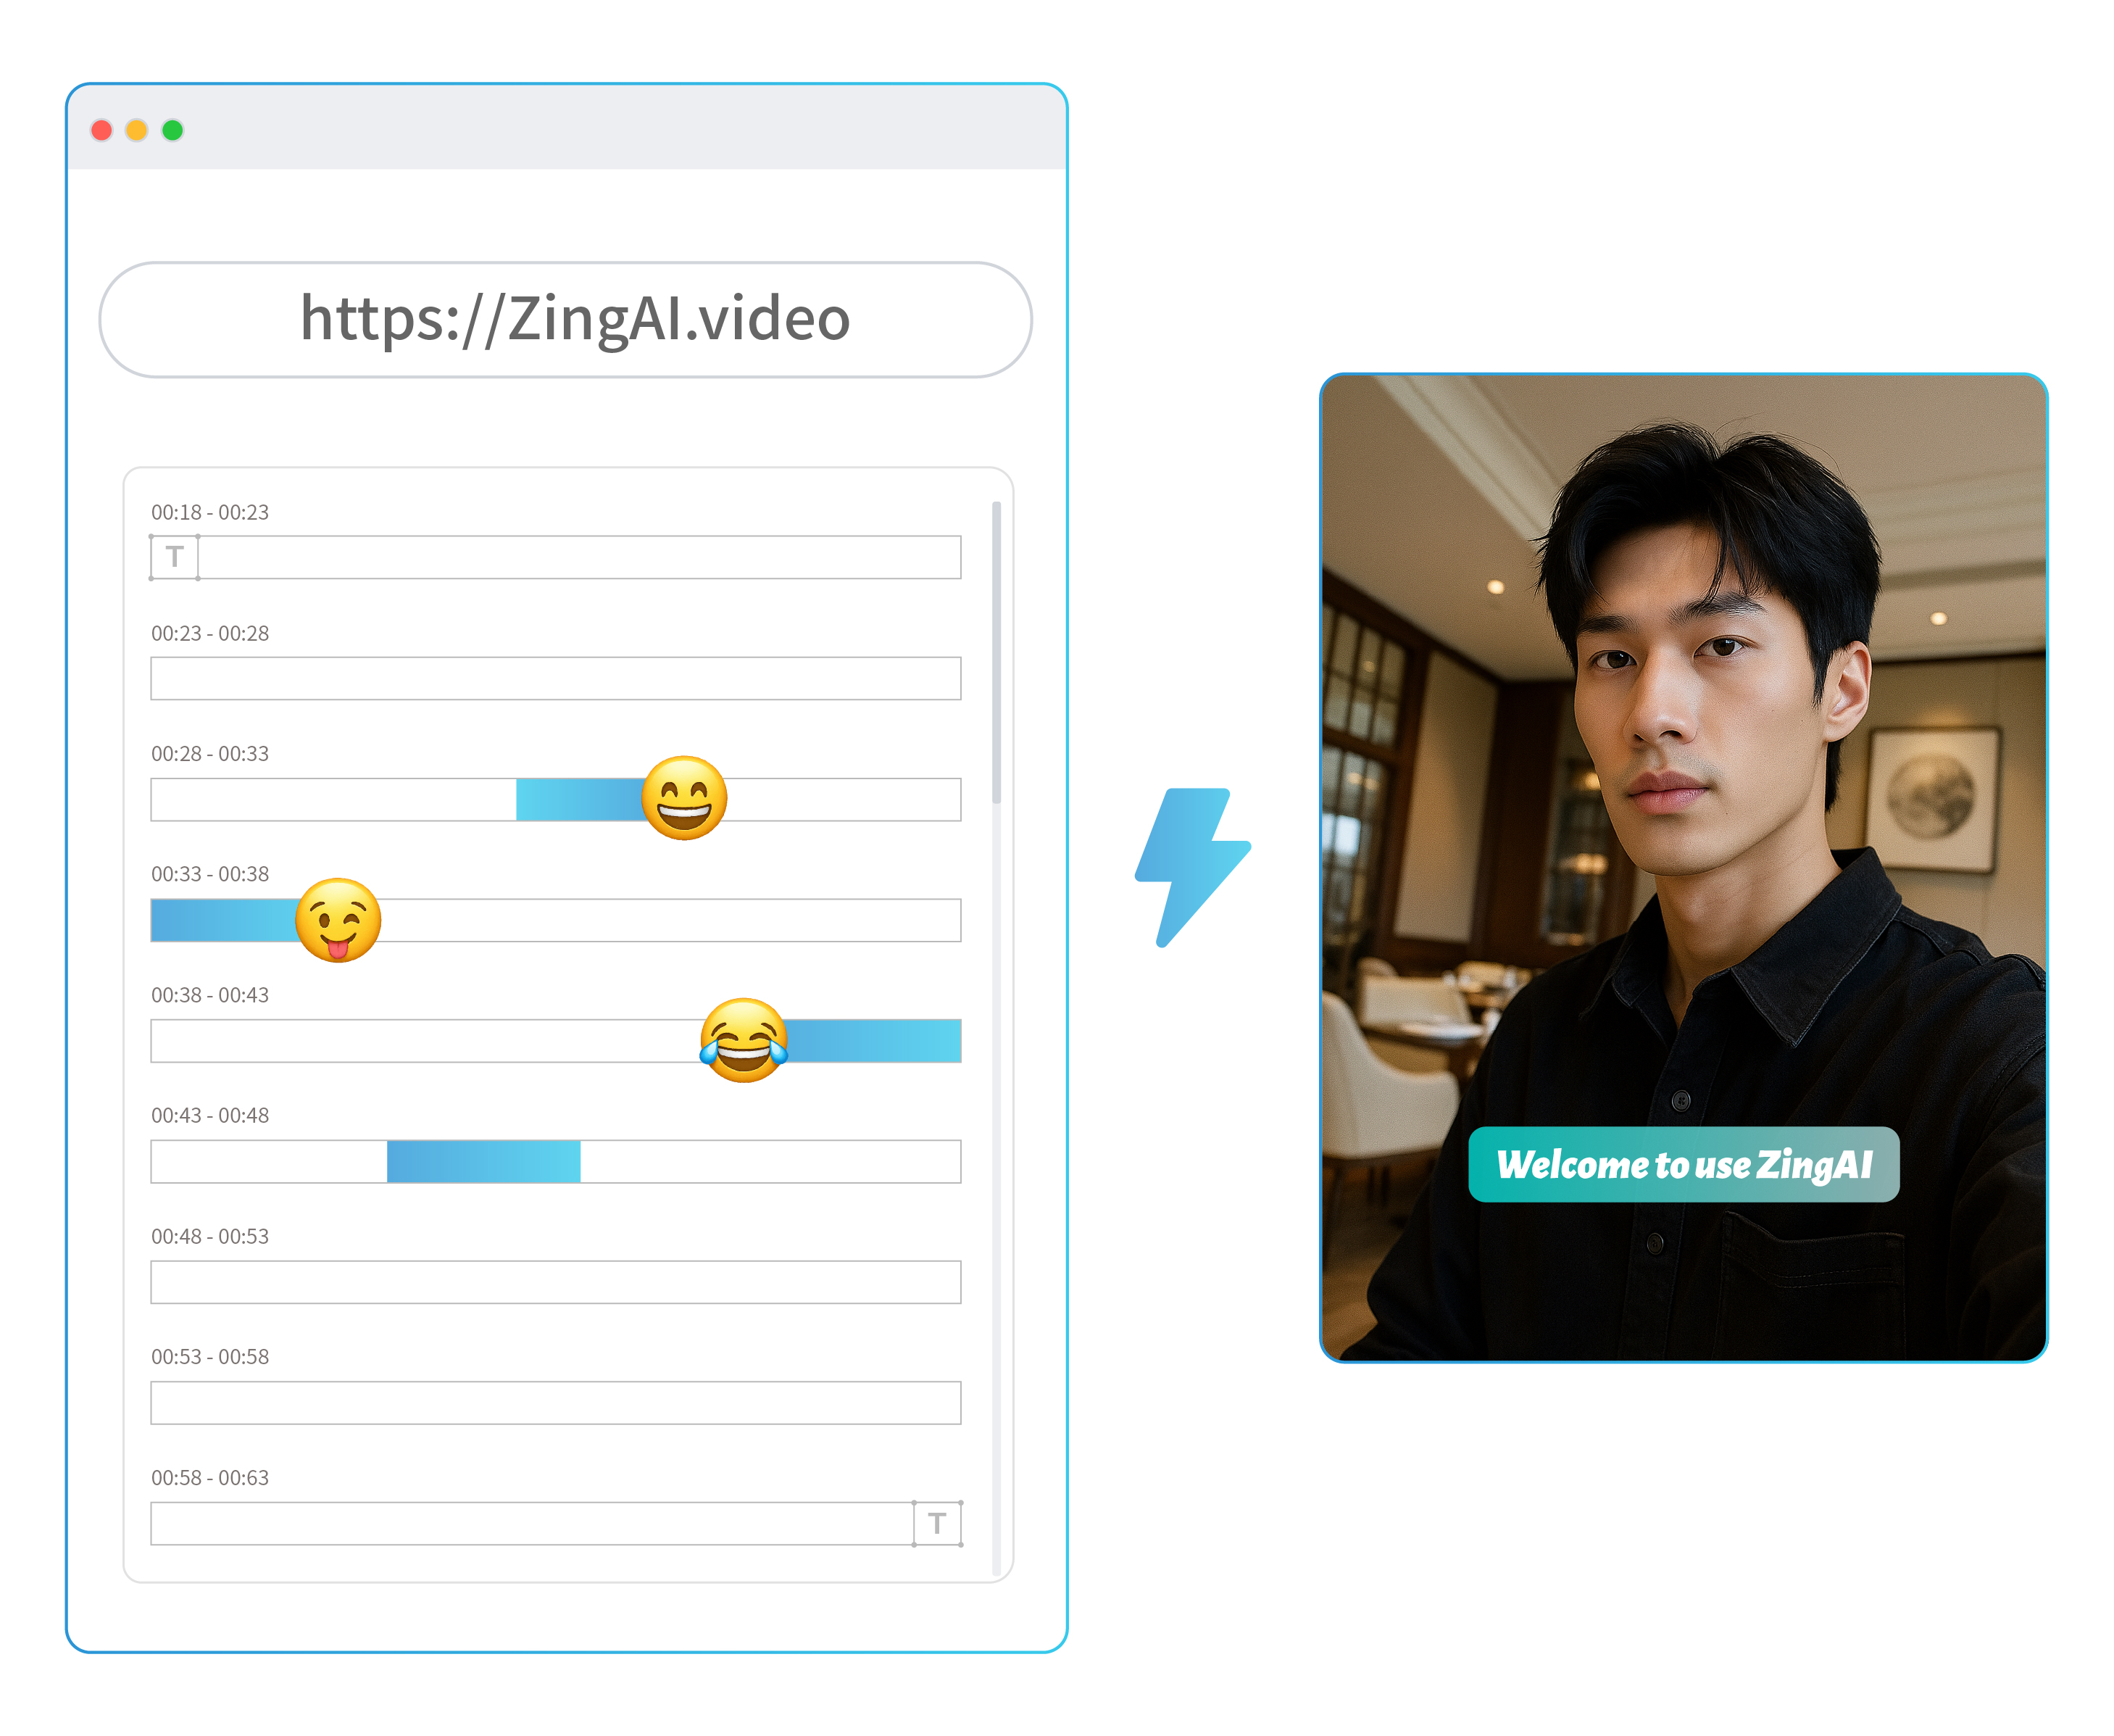Click the tears of joy emoji
This screenshot has height=1736, width=2114.
click(x=743, y=1040)
